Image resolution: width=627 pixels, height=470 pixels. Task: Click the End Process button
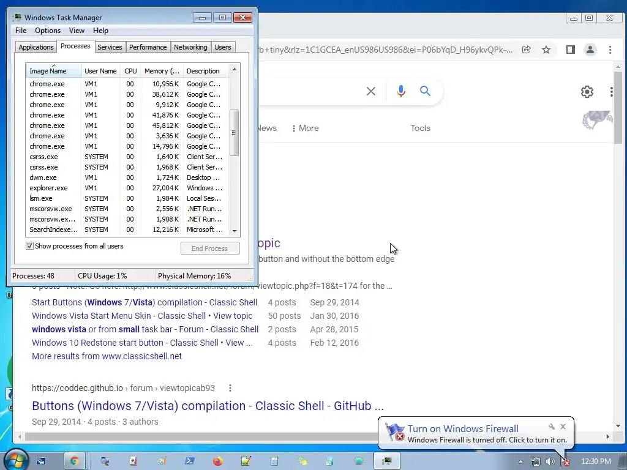point(210,248)
